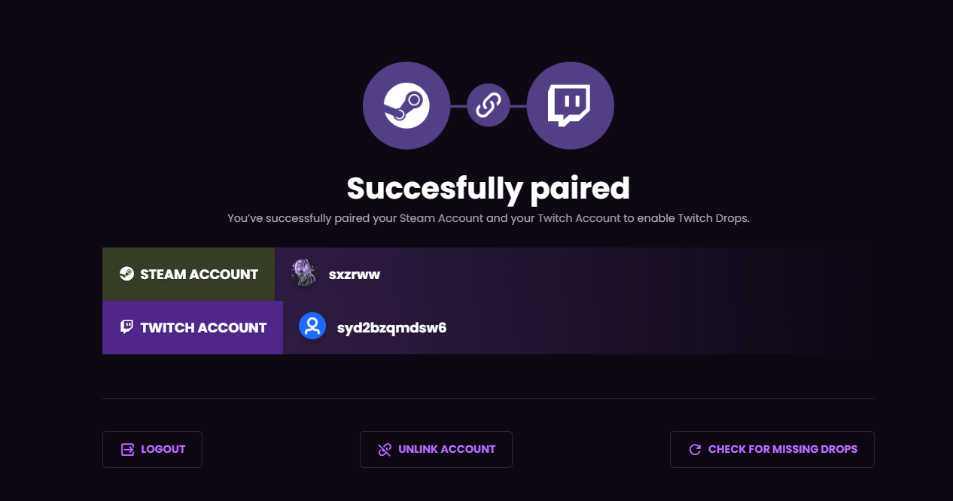This screenshot has height=501, width=953.
Task: Click the blue Twitch user avatar icon
Action: (x=312, y=326)
